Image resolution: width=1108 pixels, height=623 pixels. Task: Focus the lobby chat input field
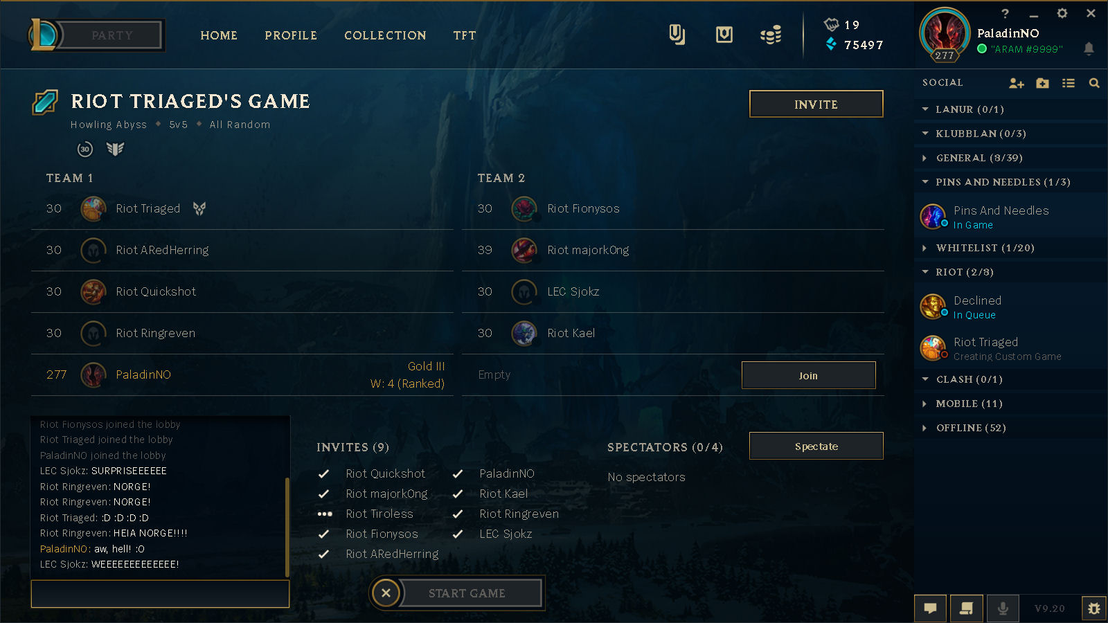160,594
